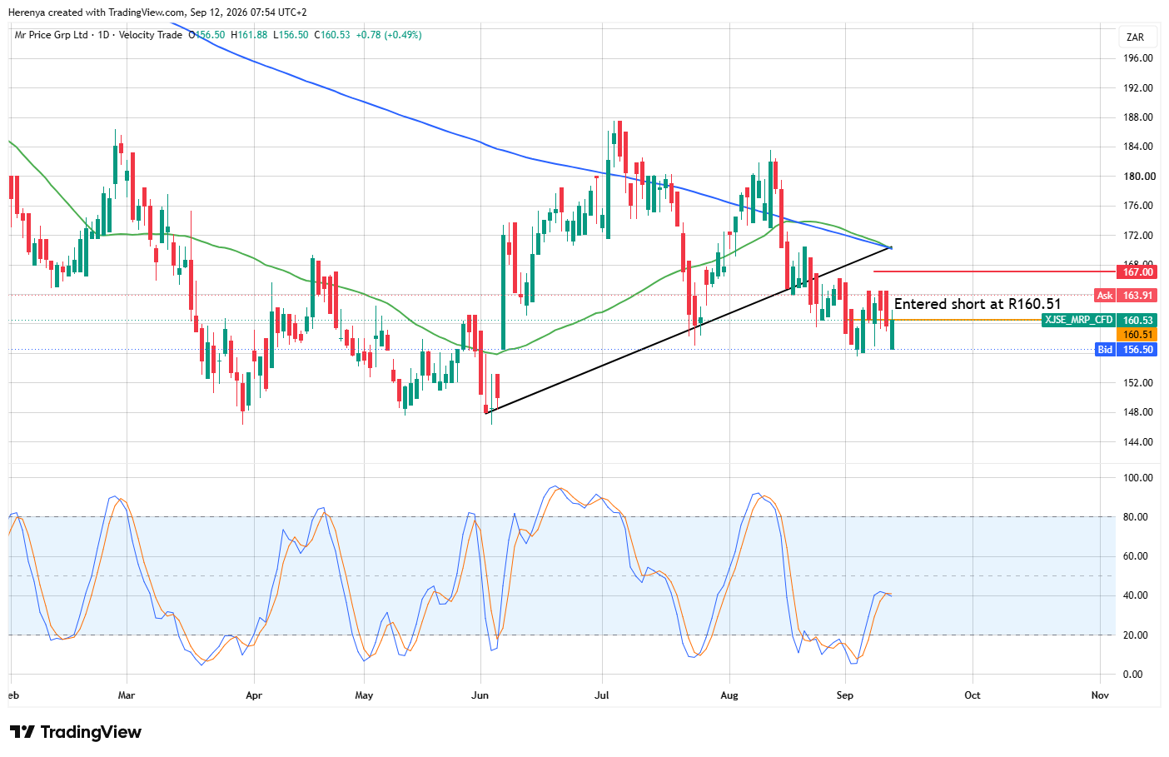Click the 180.00 level on price scale
1169x757 pixels.
tap(1138, 177)
